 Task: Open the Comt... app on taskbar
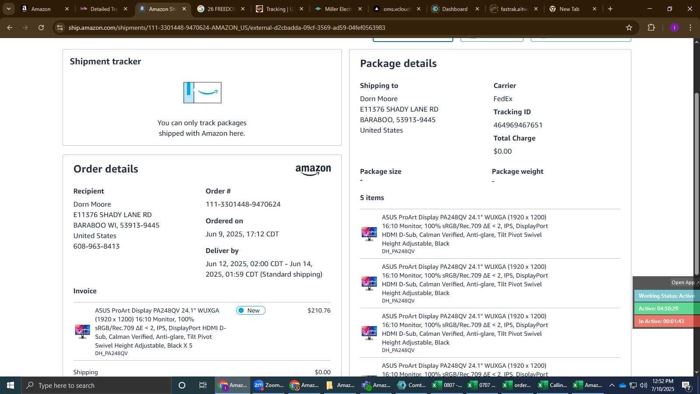(x=411, y=385)
